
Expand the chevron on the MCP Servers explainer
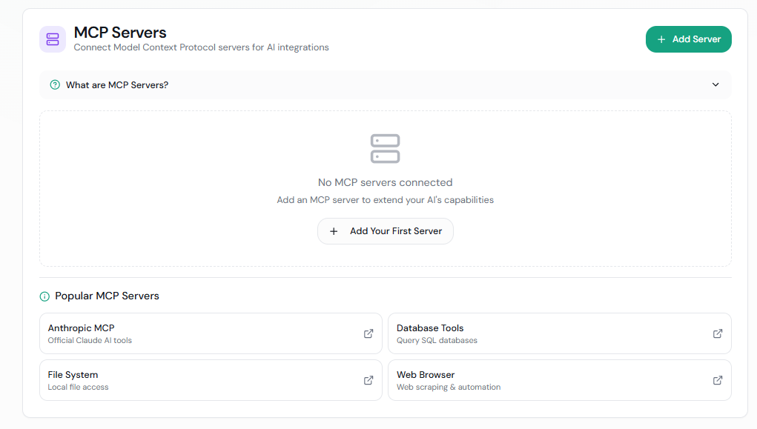[715, 84]
